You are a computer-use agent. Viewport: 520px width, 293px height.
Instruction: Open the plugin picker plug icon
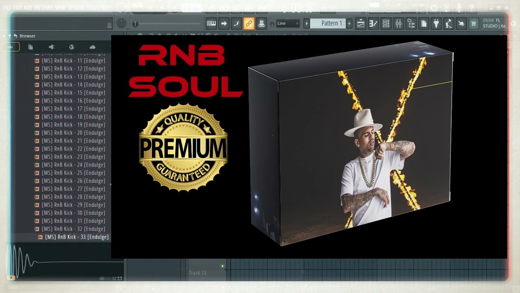click(436, 24)
